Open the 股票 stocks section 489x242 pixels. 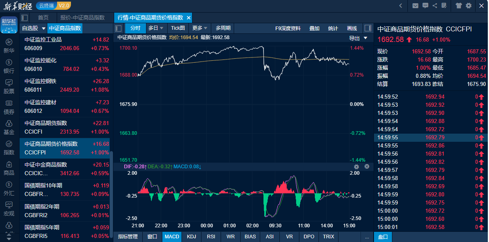(x=9, y=87)
